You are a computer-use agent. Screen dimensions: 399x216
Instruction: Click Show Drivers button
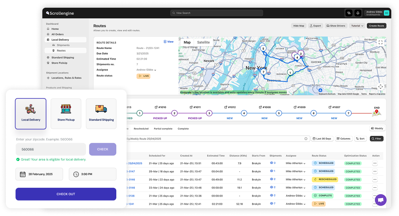(336, 26)
